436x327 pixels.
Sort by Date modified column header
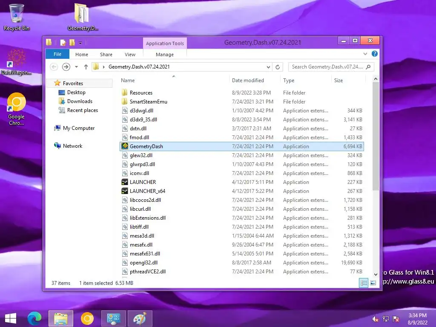(248, 80)
